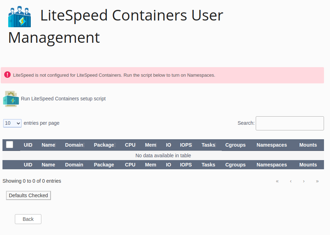Sort the table by UID column

click(x=28, y=145)
